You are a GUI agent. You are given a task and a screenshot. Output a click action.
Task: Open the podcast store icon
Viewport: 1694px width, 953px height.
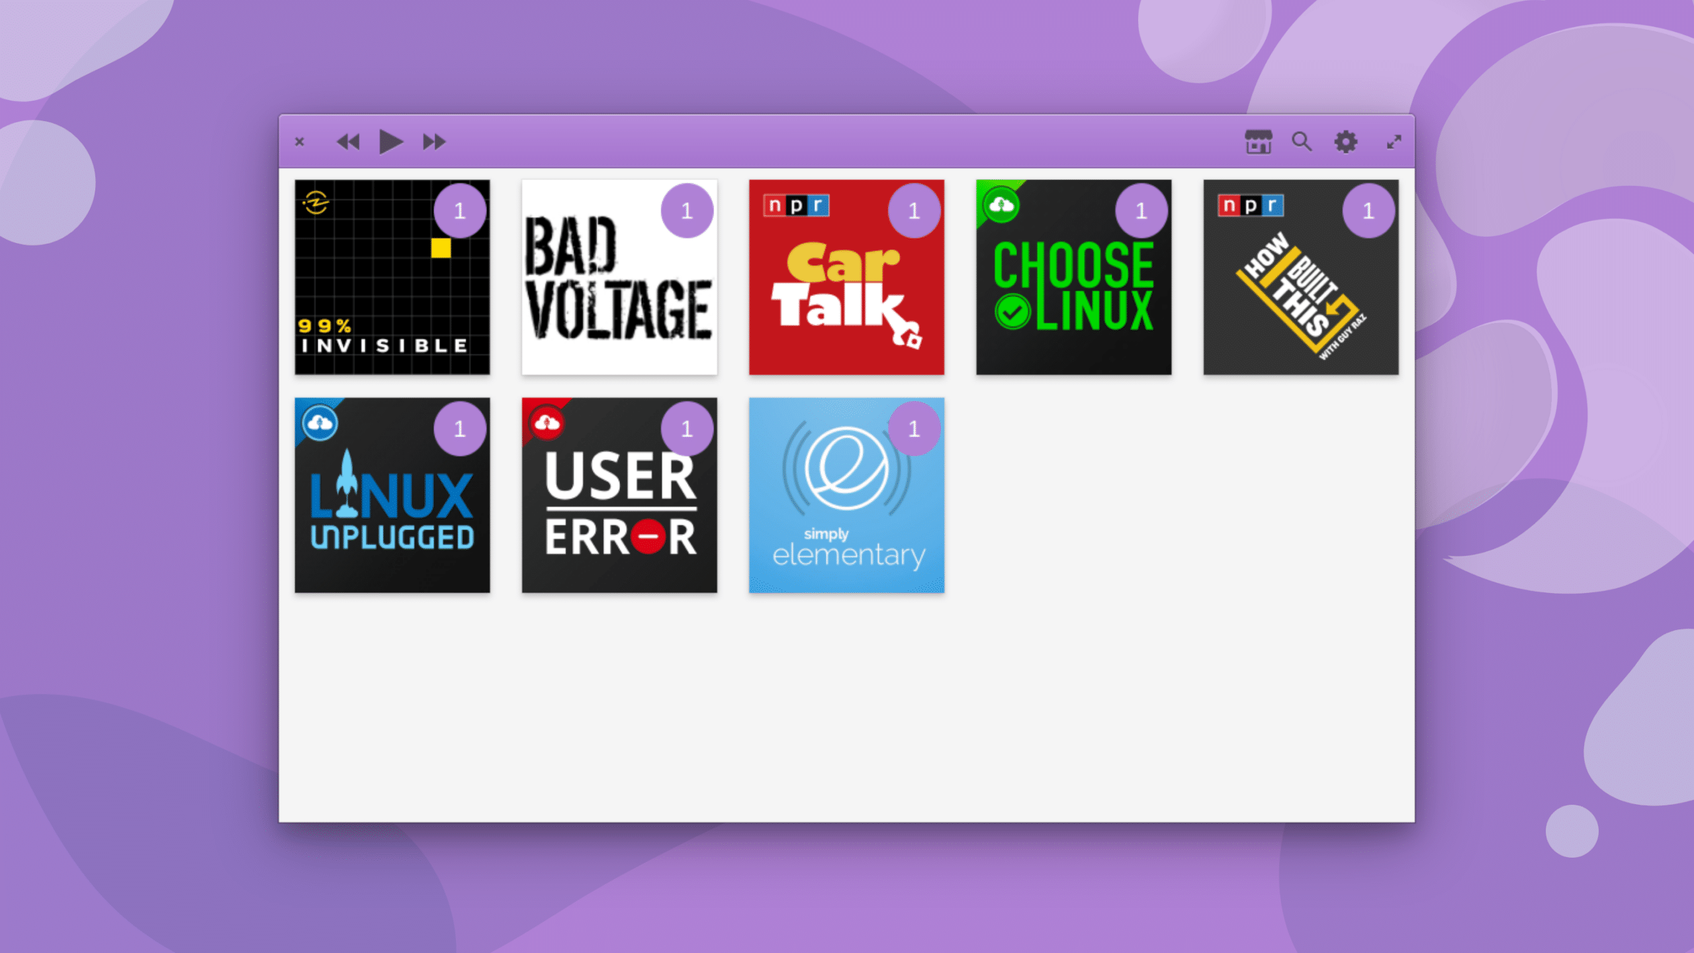1259,142
